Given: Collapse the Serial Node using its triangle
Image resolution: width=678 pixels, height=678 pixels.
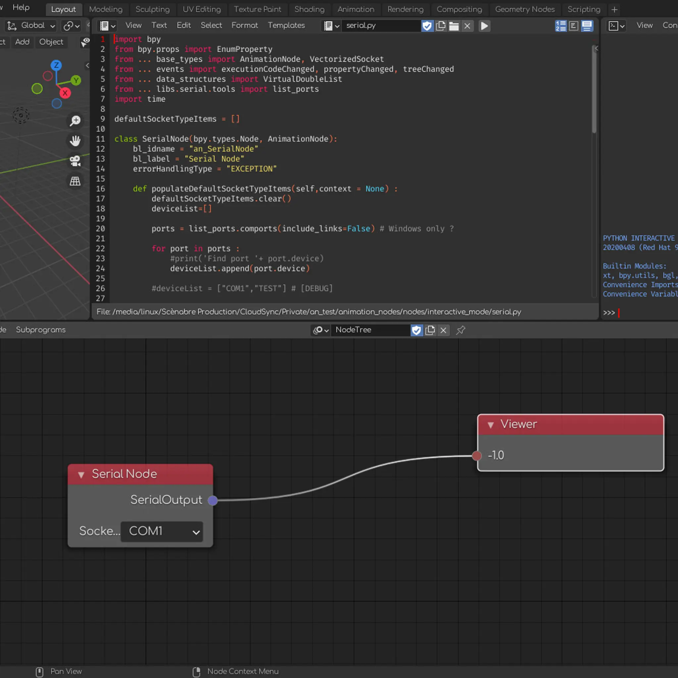Looking at the screenshot, I should [81, 474].
